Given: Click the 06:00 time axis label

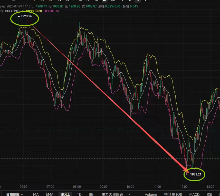Looking at the screenshot, I should click(23, 187).
